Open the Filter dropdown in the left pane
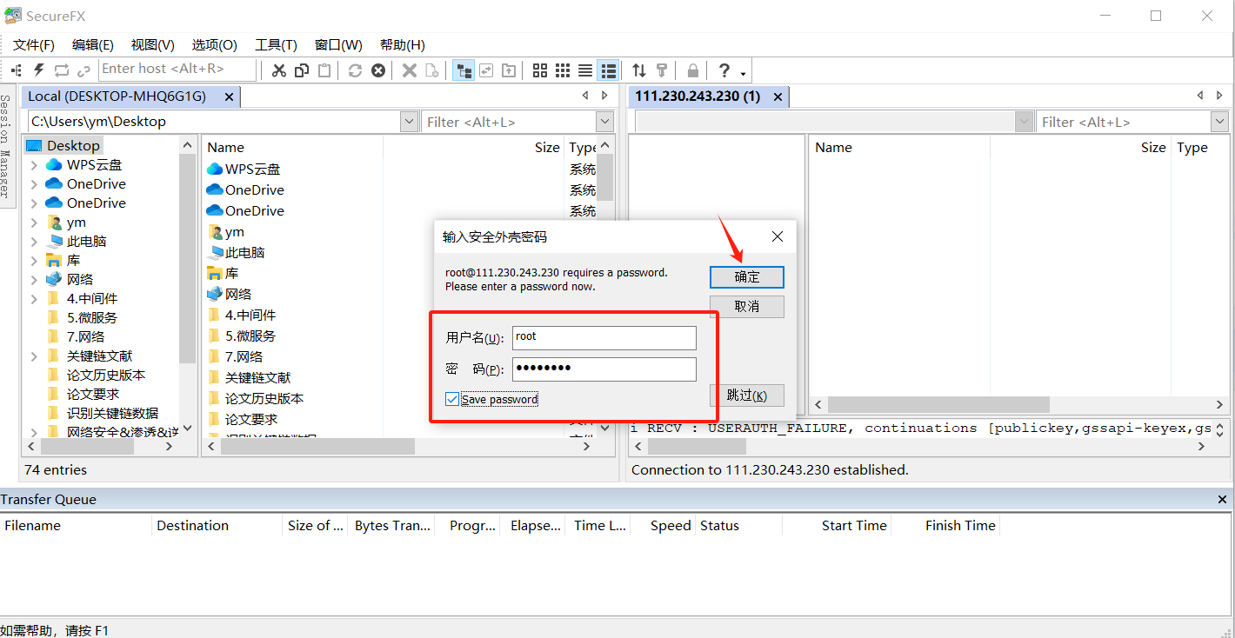This screenshot has height=638, width=1235. (604, 121)
